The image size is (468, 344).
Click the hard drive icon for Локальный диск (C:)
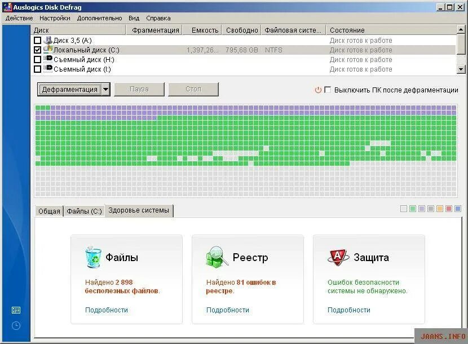[48, 50]
